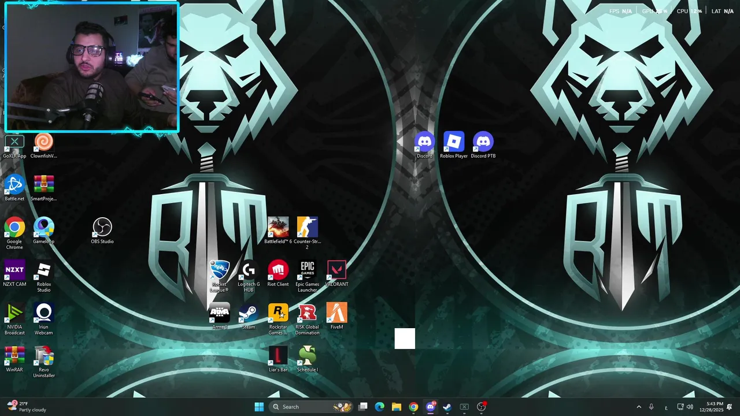
Task: Open network settings from the system tray
Action: pos(680,407)
